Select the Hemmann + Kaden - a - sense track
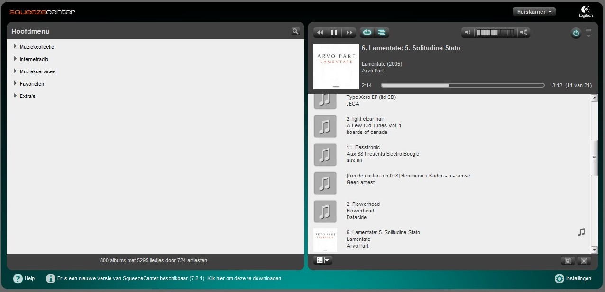605x292 pixels. (x=408, y=176)
